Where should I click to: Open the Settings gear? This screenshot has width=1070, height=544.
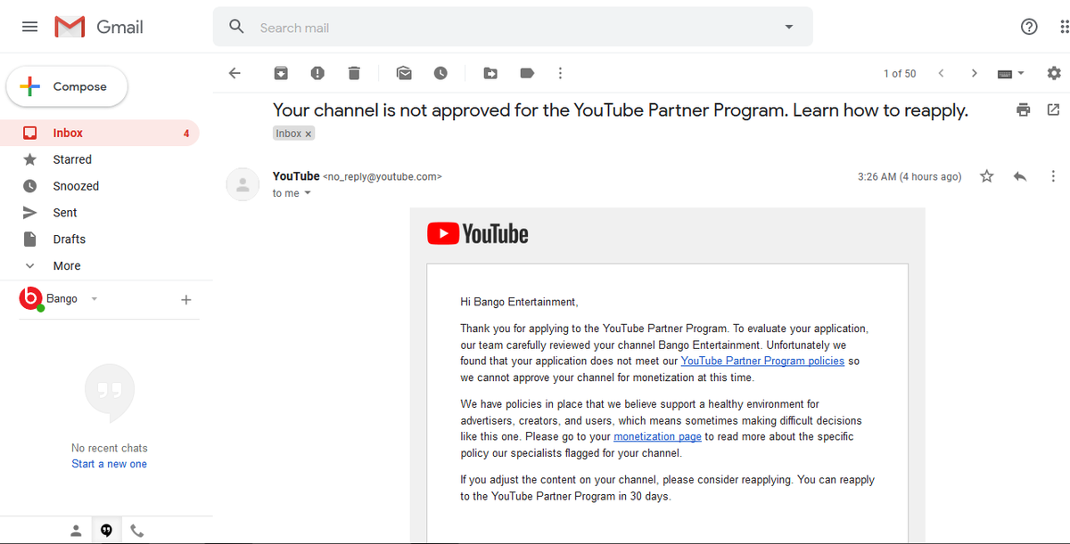tap(1054, 73)
